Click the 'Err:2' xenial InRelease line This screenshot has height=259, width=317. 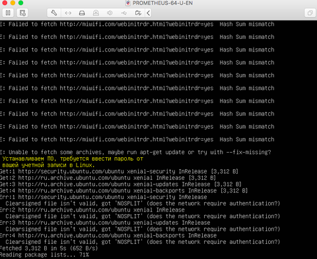point(92,209)
